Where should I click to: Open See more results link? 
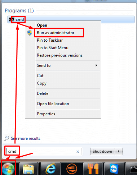(26, 138)
